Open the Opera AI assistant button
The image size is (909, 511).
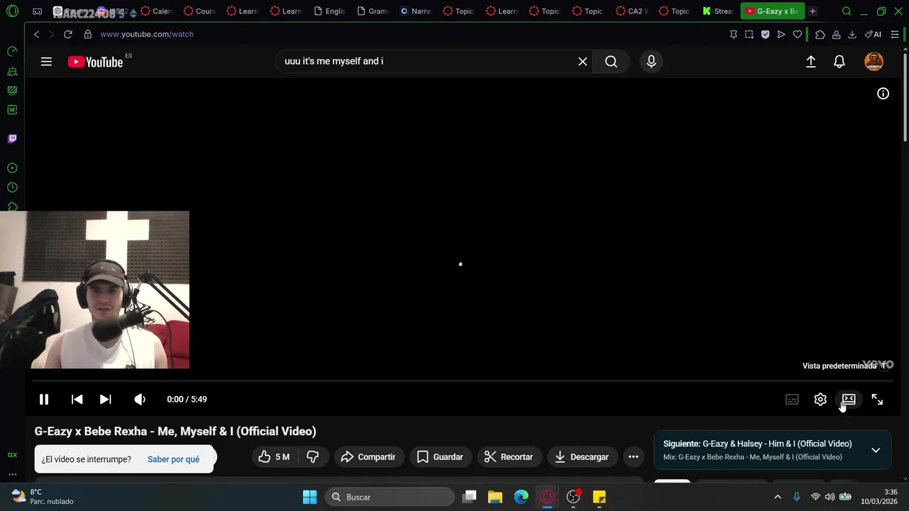point(873,34)
